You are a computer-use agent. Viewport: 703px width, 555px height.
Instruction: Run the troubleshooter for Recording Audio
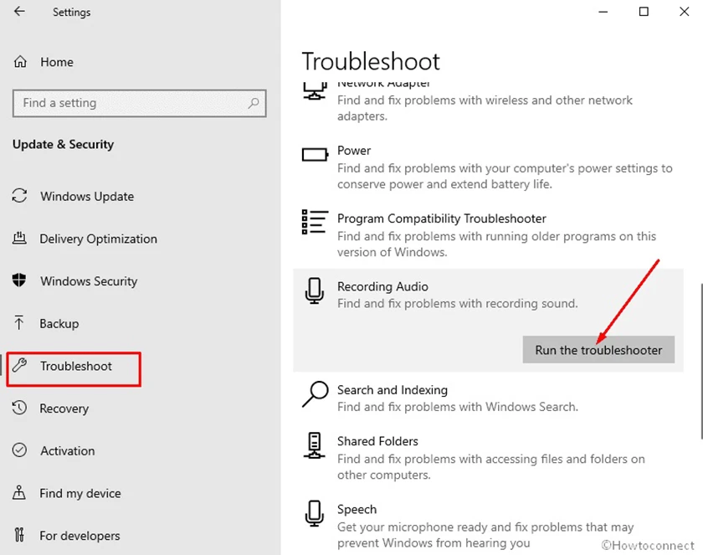(x=598, y=350)
